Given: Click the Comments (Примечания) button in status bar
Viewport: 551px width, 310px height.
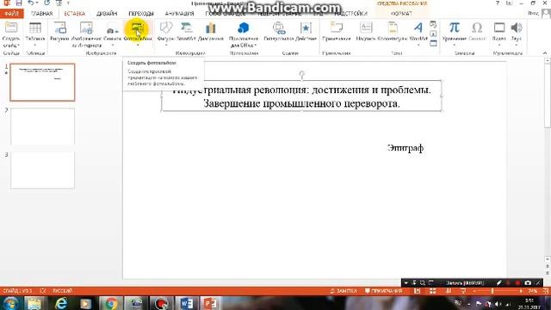Looking at the screenshot, I should click(x=383, y=291).
